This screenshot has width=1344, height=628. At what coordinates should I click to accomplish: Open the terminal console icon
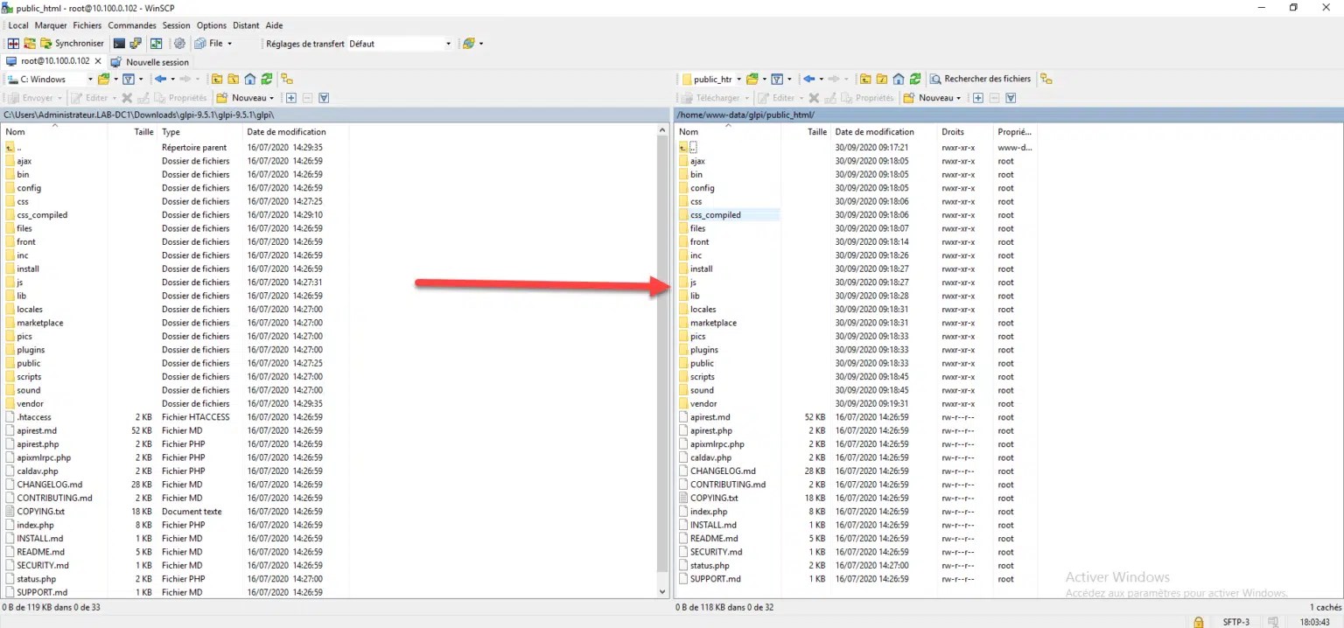click(120, 44)
